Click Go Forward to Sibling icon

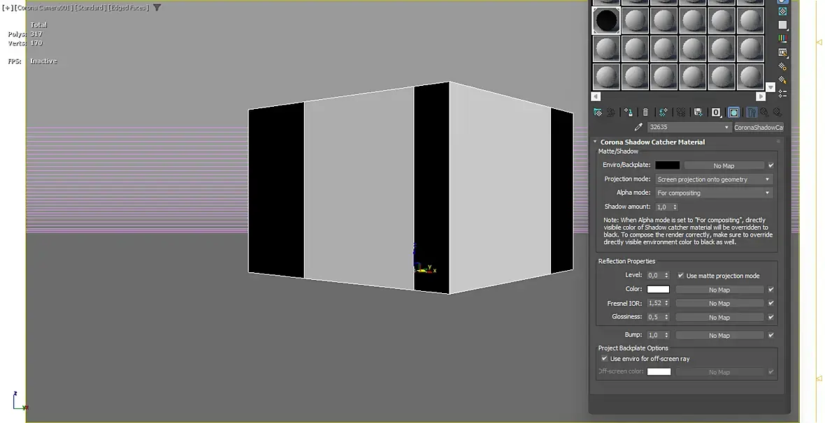tap(777, 112)
